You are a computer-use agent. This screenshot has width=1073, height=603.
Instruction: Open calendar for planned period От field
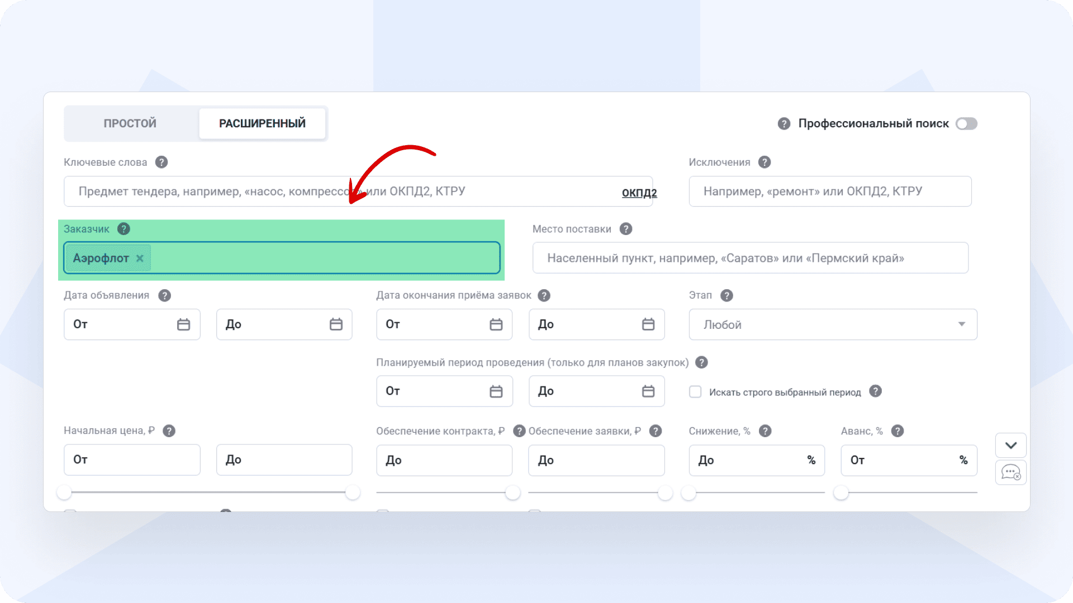[x=496, y=391]
